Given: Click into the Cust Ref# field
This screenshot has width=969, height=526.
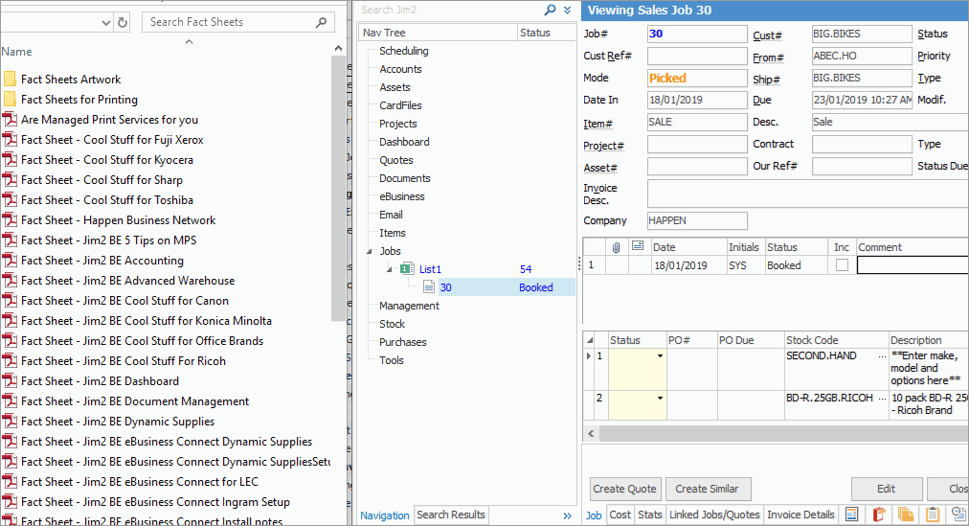Looking at the screenshot, I should [x=696, y=57].
